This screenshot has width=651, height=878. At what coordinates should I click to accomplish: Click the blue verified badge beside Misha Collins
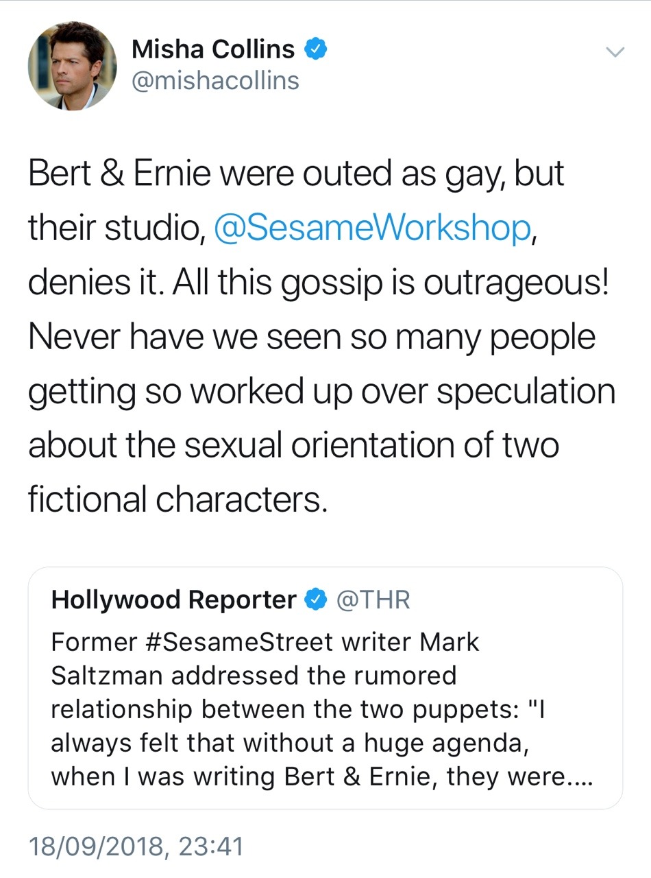pyautogui.click(x=316, y=49)
